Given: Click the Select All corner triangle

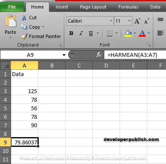Looking at the screenshot, I should [6, 65].
